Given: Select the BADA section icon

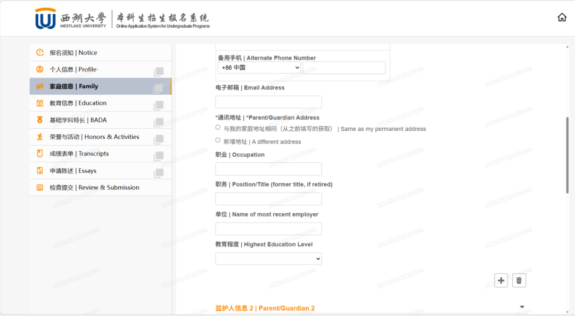Looking at the screenshot, I should click(39, 120).
